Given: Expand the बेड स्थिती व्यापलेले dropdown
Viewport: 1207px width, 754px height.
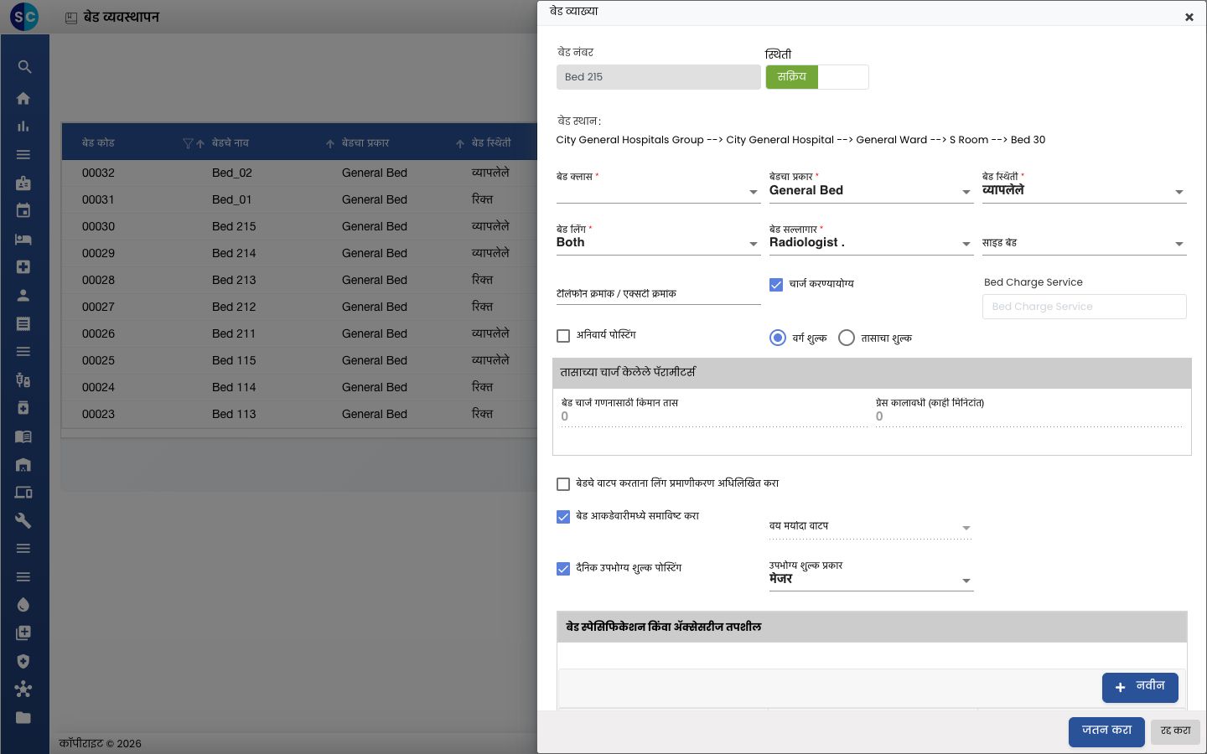Looking at the screenshot, I should 1085,191.
